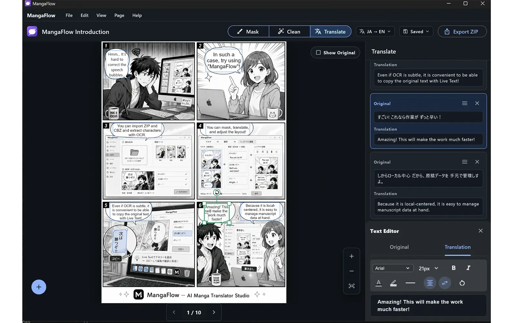Go to the previous page
Image resolution: width=516 pixels, height=323 pixels.
coord(174,312)
